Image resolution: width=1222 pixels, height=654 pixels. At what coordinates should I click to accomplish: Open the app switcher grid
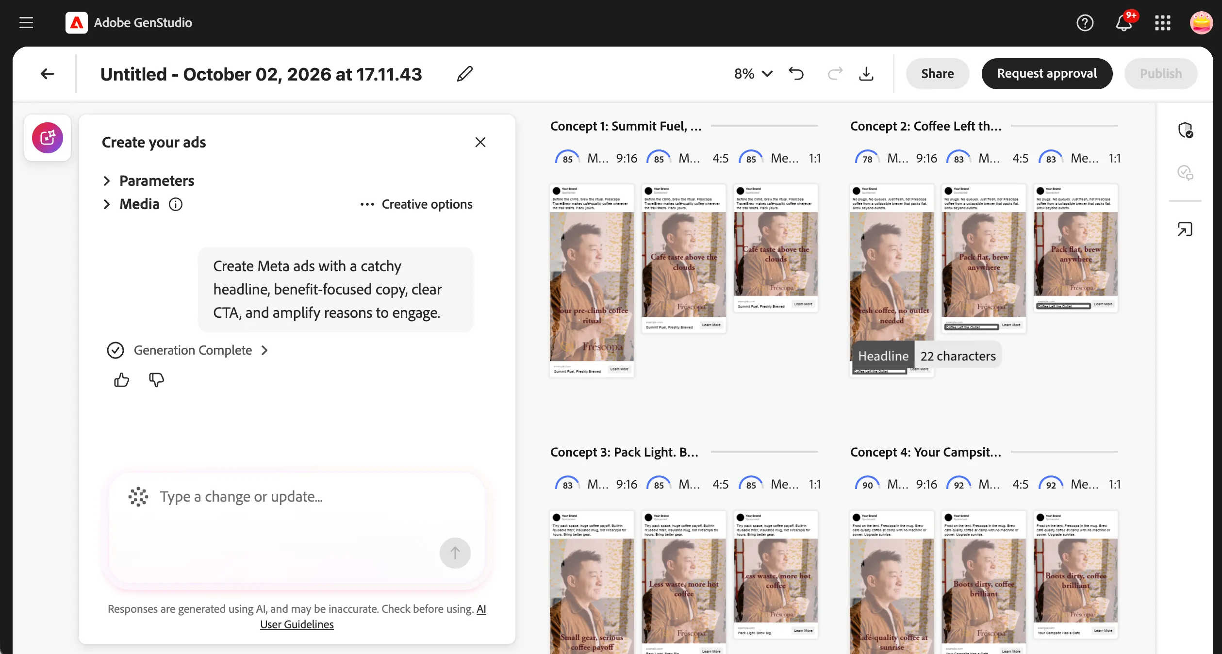[1162, 23]
